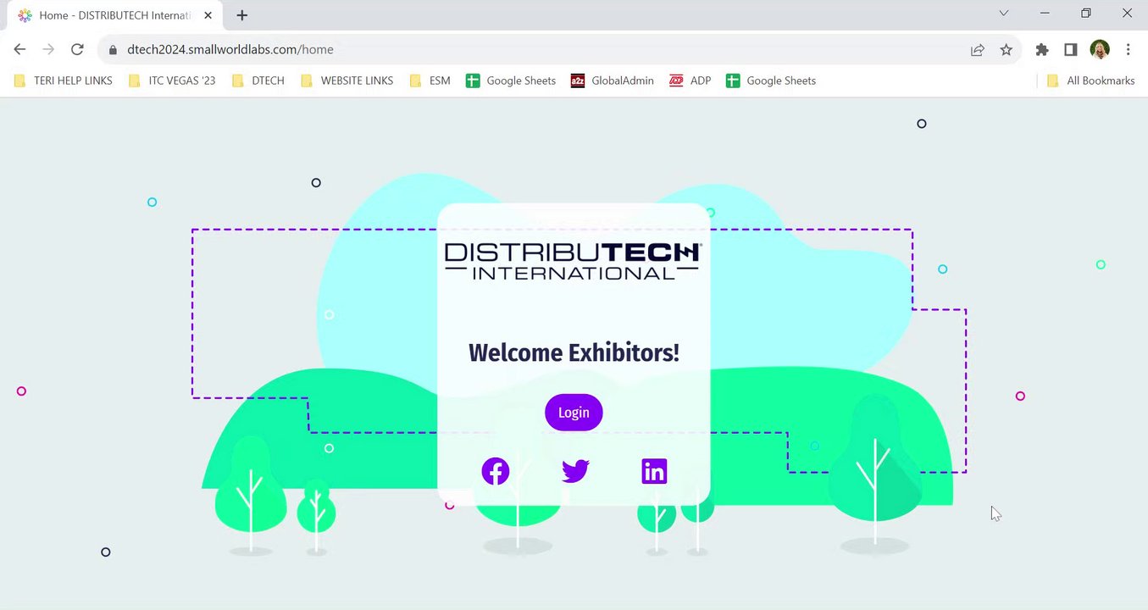Click the share this page icon
Image resolution: width=1148 pixels, height=610 pixels.
pyautogui.click(x=978, y=50)
